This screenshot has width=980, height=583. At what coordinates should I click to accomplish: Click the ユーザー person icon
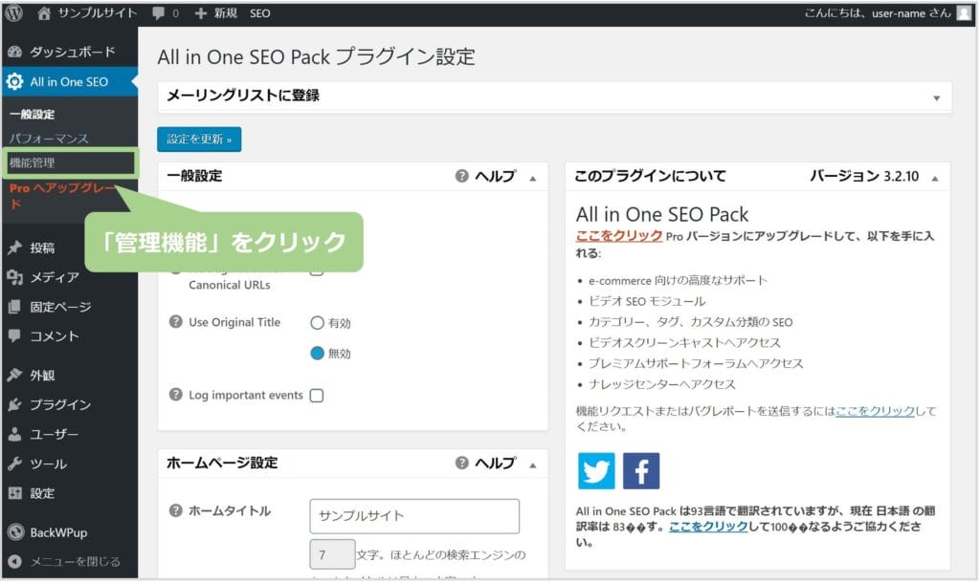pos(15,435)
